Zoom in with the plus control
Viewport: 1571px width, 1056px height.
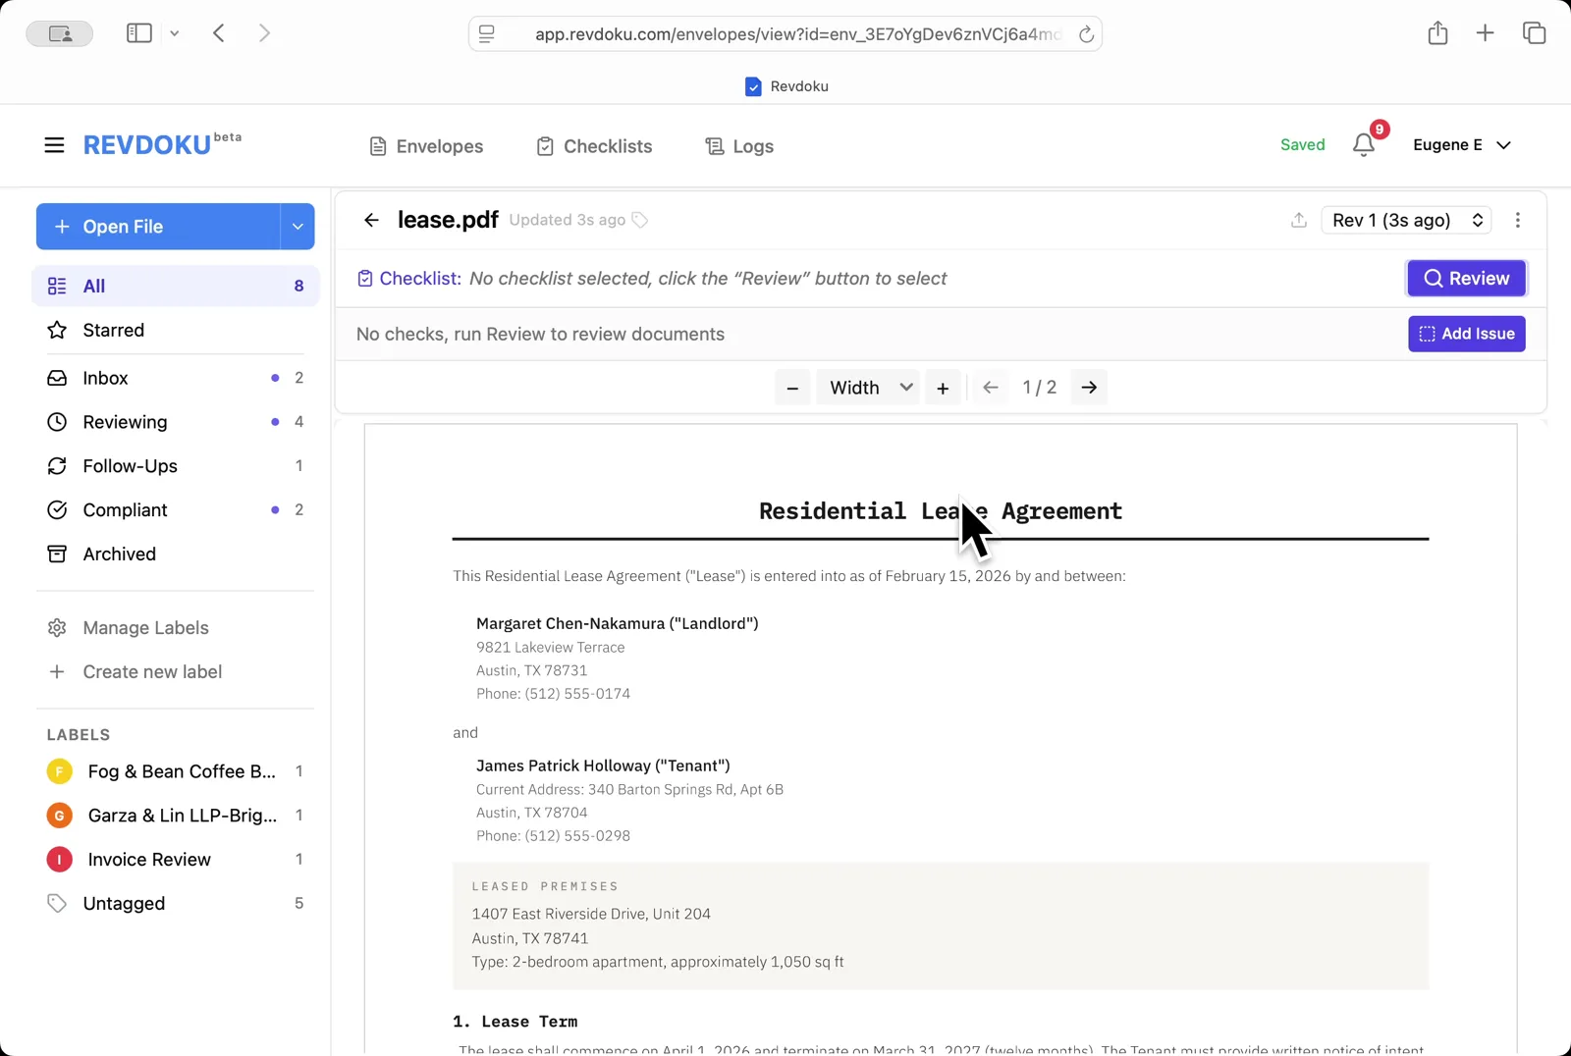point(943,387)
